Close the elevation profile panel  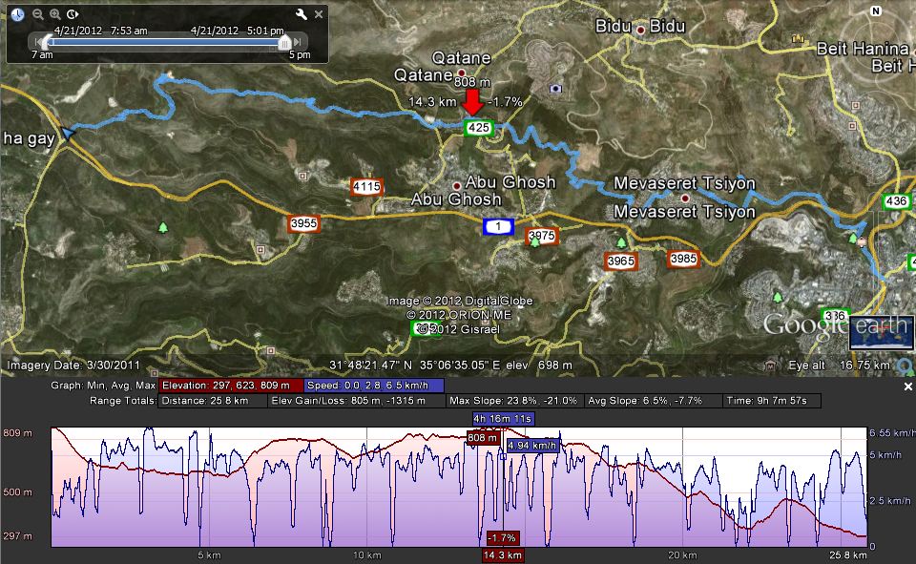(x=907, y=386)
